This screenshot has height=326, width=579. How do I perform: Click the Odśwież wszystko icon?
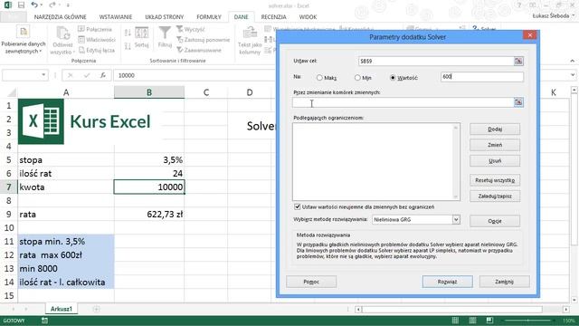point(62,34)
